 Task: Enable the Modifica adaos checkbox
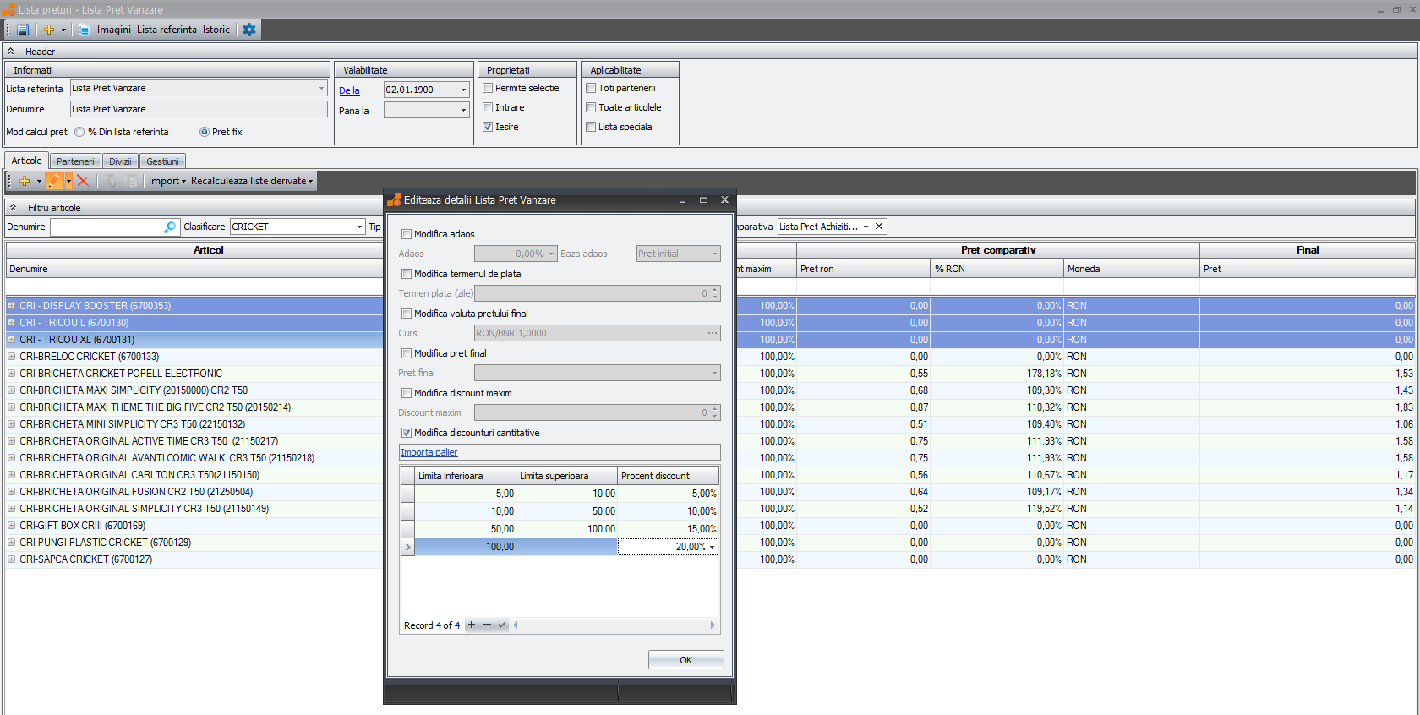[x=407, y=234]
